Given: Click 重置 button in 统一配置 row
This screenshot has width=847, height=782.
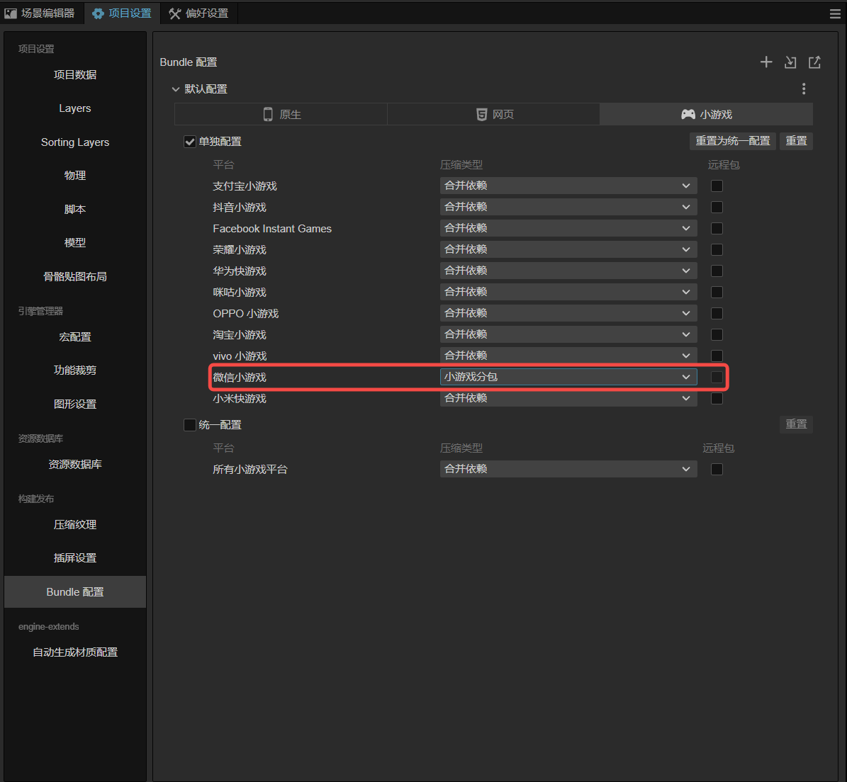Looking at the screenshot, I should tap(796, 424).
